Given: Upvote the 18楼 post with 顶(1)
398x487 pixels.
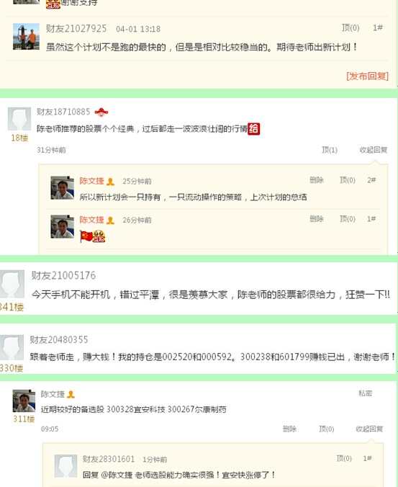Looking at the screenshot, I should tap(330, 150).
